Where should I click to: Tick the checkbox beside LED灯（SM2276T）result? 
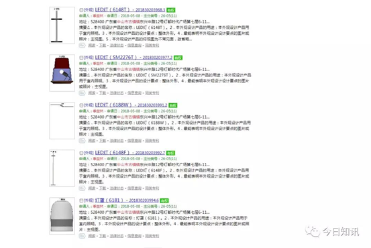81,58
